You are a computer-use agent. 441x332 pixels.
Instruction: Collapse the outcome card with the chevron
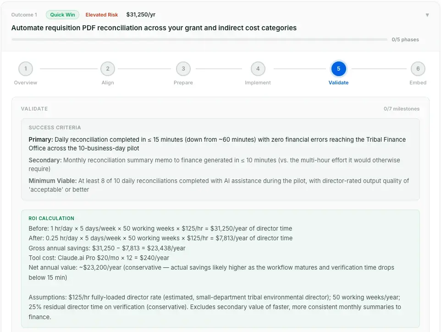(x=427, y=15)
